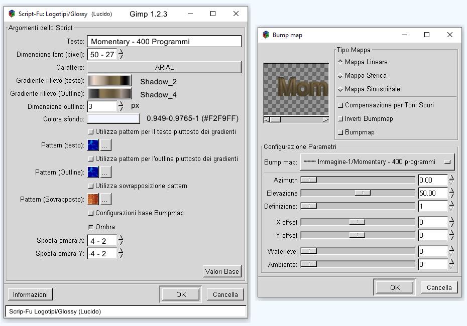Screen dimensions: 467x326
Task: Click the bump map preview thumbnail
Action: (x=296, y=89)
